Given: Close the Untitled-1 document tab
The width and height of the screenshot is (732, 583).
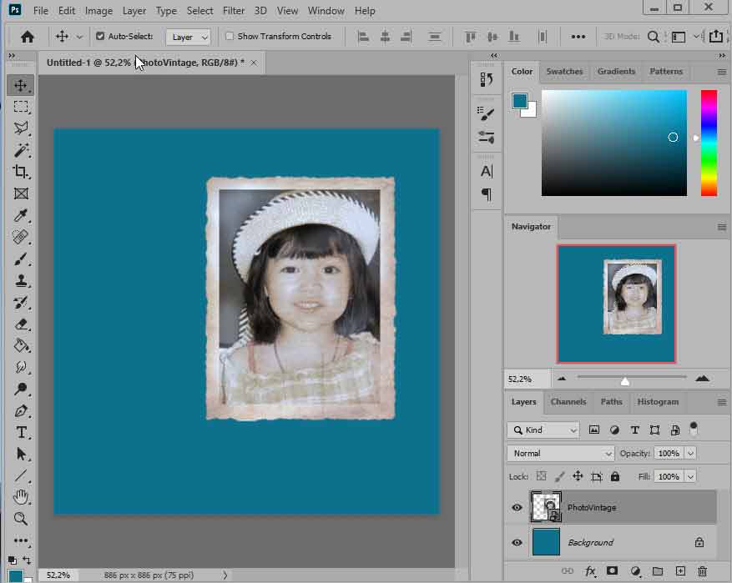Looking at the screenshot, I should tap(254, 63).
